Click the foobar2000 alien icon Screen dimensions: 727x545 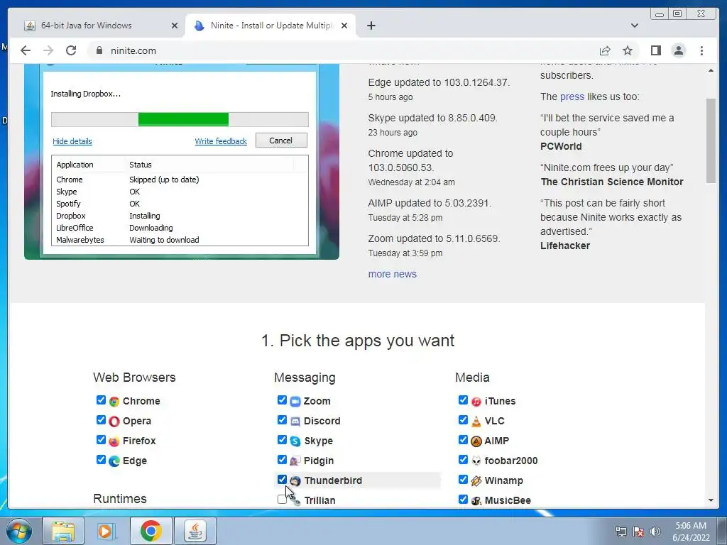click(476, 461)
